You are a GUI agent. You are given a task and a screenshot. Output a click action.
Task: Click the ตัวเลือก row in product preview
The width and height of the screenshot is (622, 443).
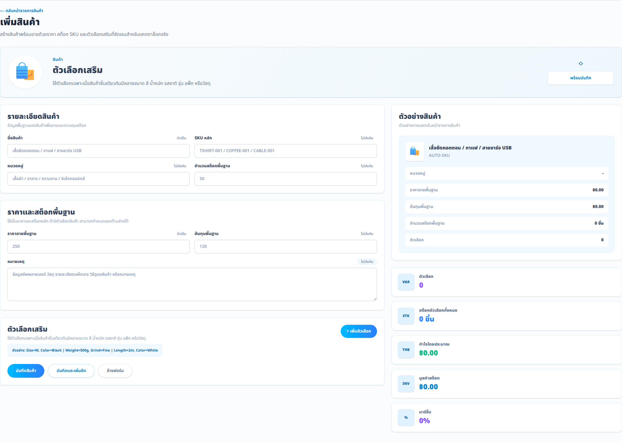pos(507,240)
